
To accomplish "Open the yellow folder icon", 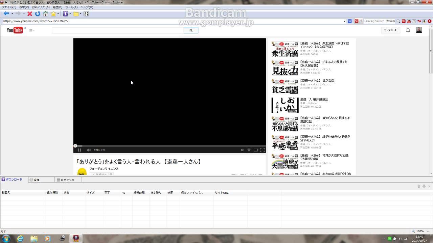I will pyautogui.click(x=76, y=14).
